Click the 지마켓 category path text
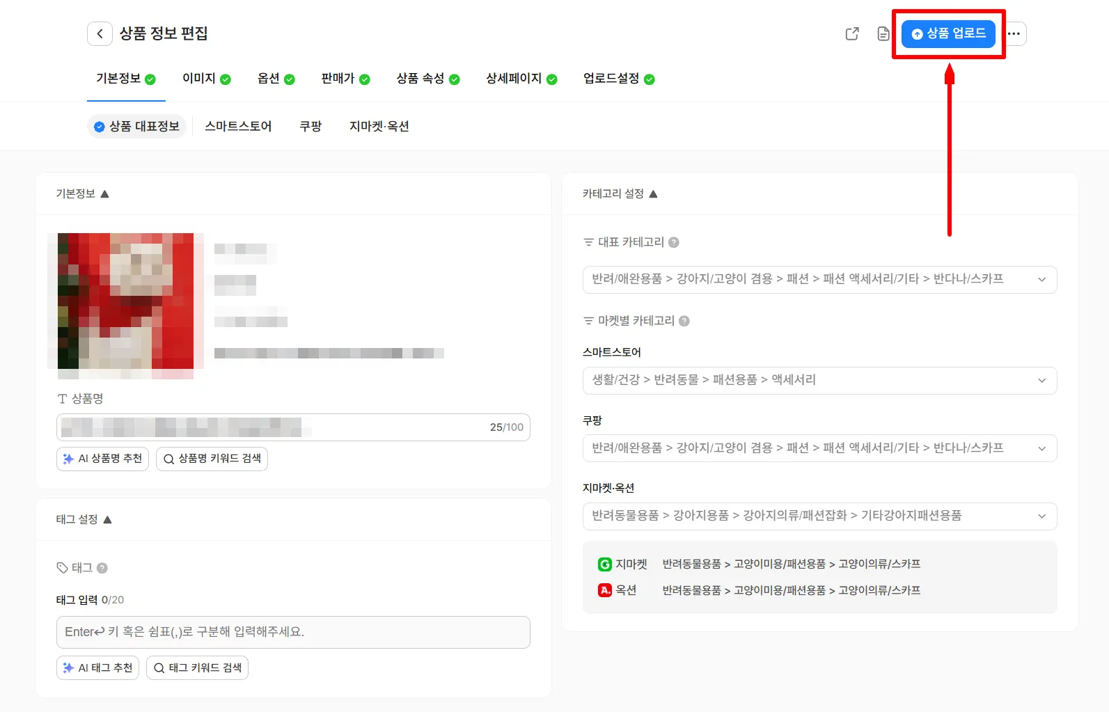Viewport: 1109px width, 712px height. tap(792, 564)
